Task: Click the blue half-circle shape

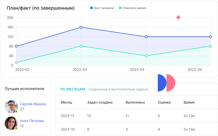Action: (x=162, y=83)
